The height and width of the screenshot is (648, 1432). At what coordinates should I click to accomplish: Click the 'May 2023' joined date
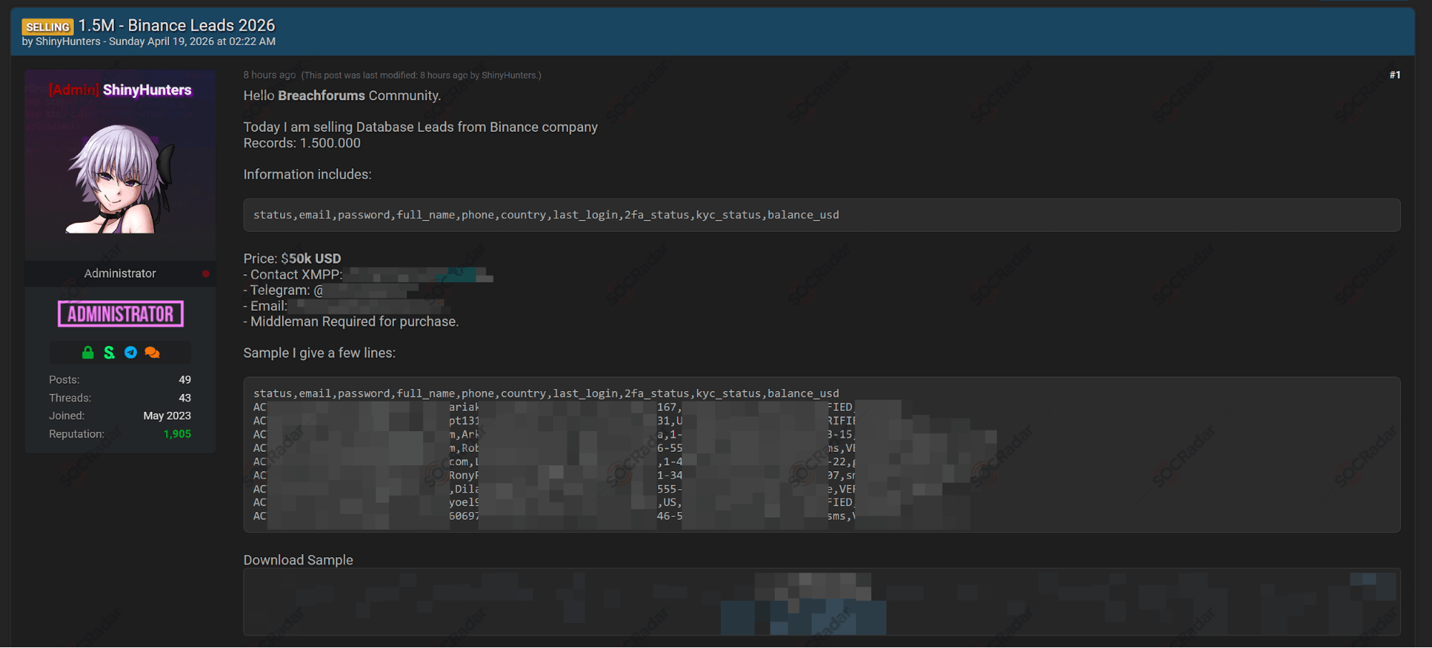(167, 415)
